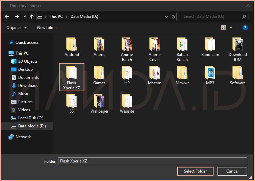Cancel the directory chooser dialog
The image size is (255, 181).
click(232, 171)
